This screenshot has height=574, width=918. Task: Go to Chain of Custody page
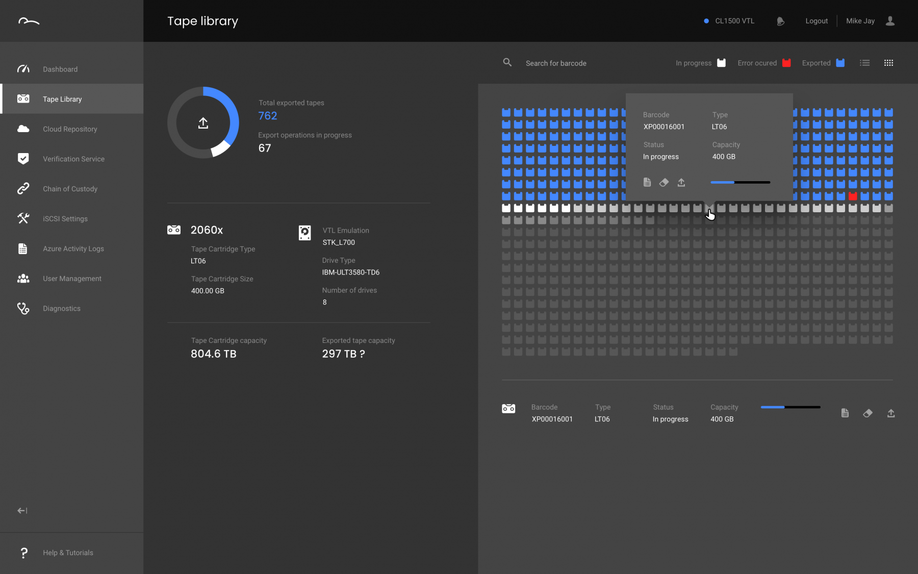[x=70, y=189]
